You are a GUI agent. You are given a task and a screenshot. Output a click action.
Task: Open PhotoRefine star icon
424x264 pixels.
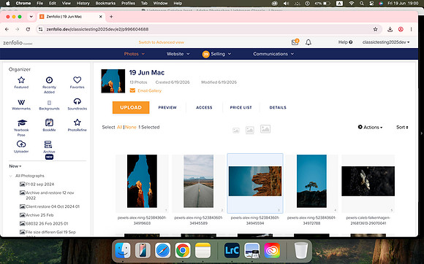click(x=77, y=123)
